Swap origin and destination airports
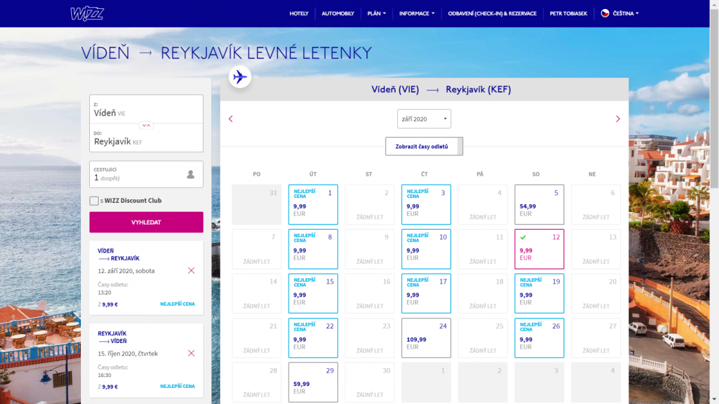Image resolution: width=719 pixels, height=404 pixels. click(146, 125)
